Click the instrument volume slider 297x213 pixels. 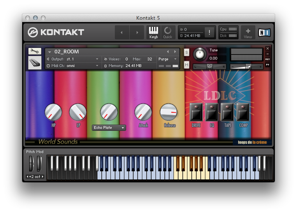(x=246, y=67)
